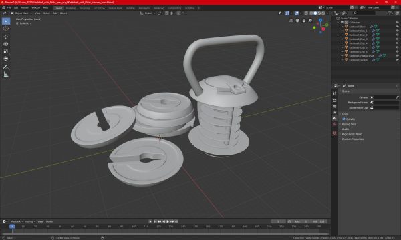The image size is (401, 240).
Task: Click the pan view hand icon
Action: (303, 21)
